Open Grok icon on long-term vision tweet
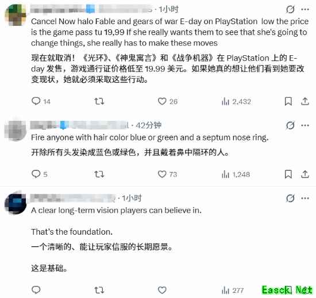Screen dimensions: 316x298 290,198
